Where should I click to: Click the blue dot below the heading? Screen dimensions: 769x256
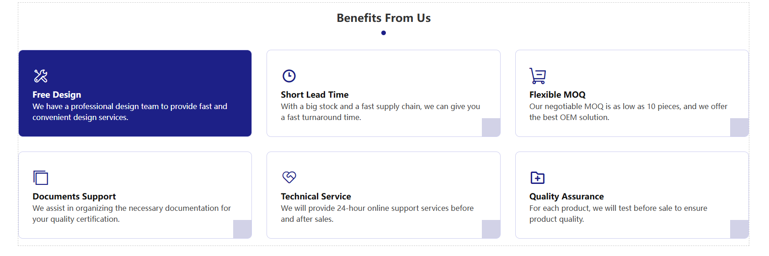click(384, 33)
